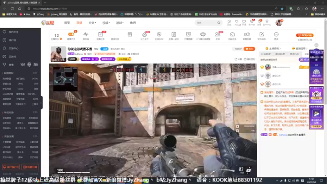Collapse the floating promo minus button
The image size is (327, 184).
point(316,45)
